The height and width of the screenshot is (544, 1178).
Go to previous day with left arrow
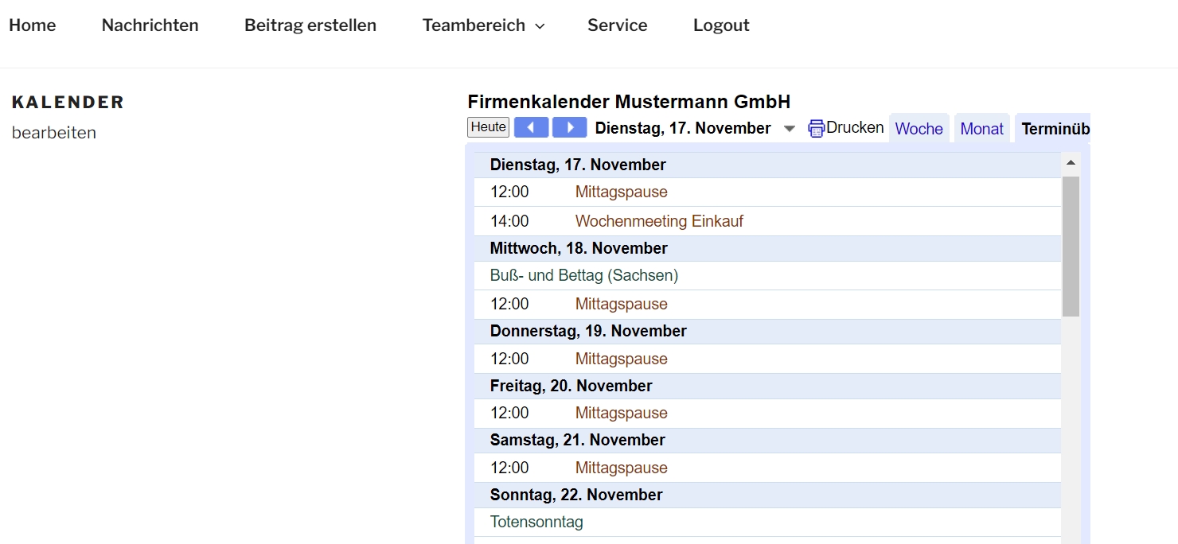[x=531, y=127]
